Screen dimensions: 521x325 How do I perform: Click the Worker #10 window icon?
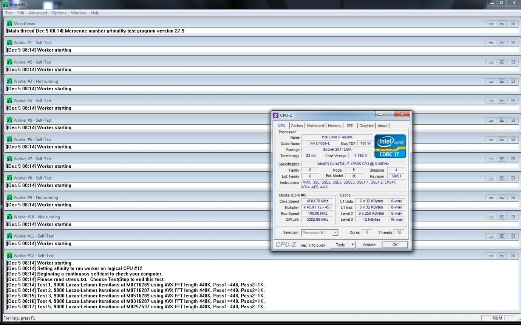tap(10, 217)
